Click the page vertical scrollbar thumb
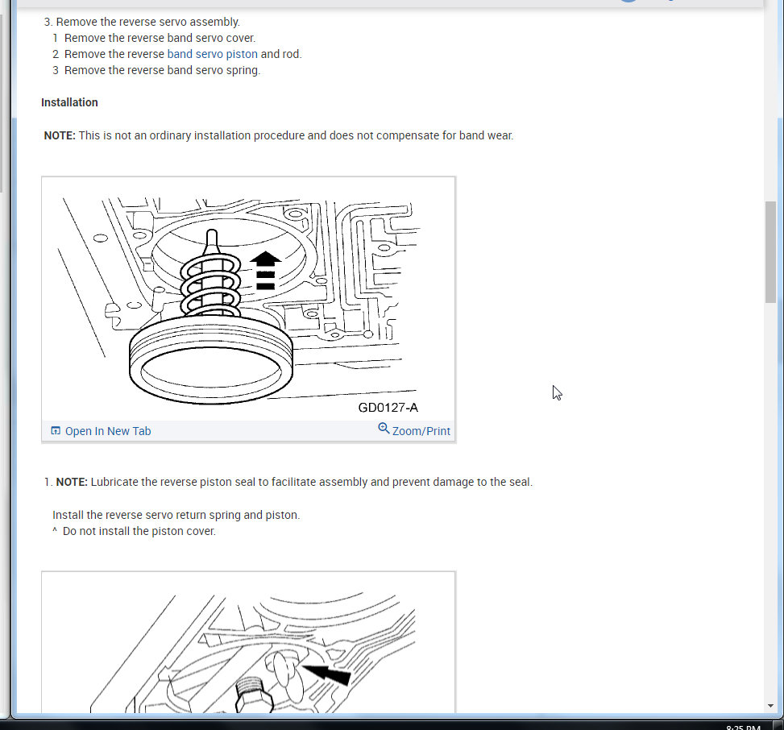 [x=770, y=252]
